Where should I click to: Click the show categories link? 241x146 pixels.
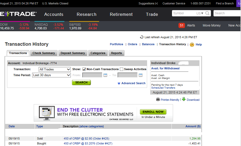[x=92, y=126]
